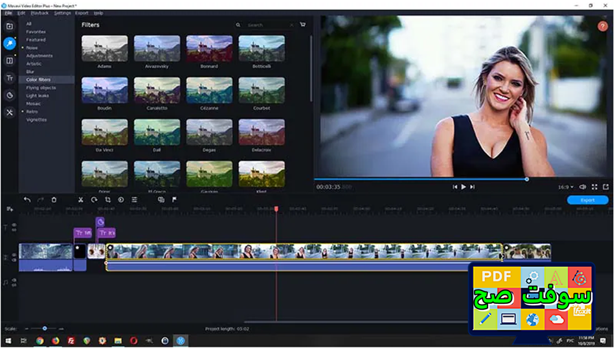Select the Blur filter category
The width and height of the screenshot is (615, 348).
[x=30, y=72]
